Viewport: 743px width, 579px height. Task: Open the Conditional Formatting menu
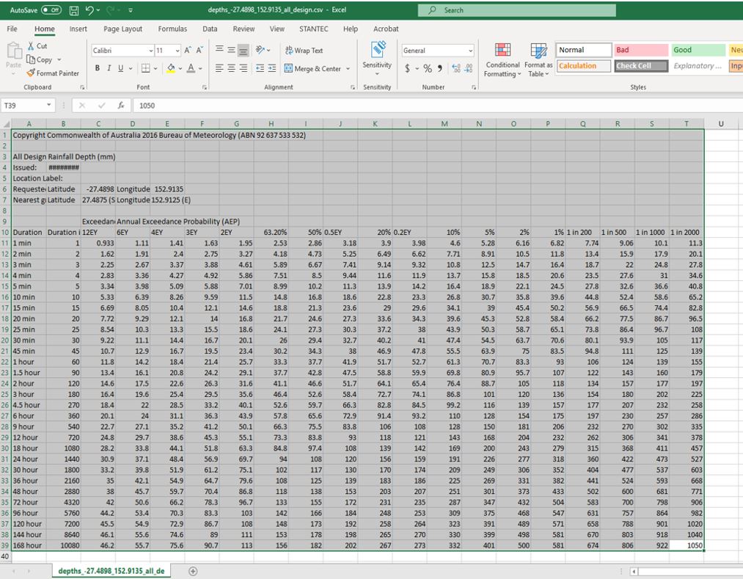point(502,59)
